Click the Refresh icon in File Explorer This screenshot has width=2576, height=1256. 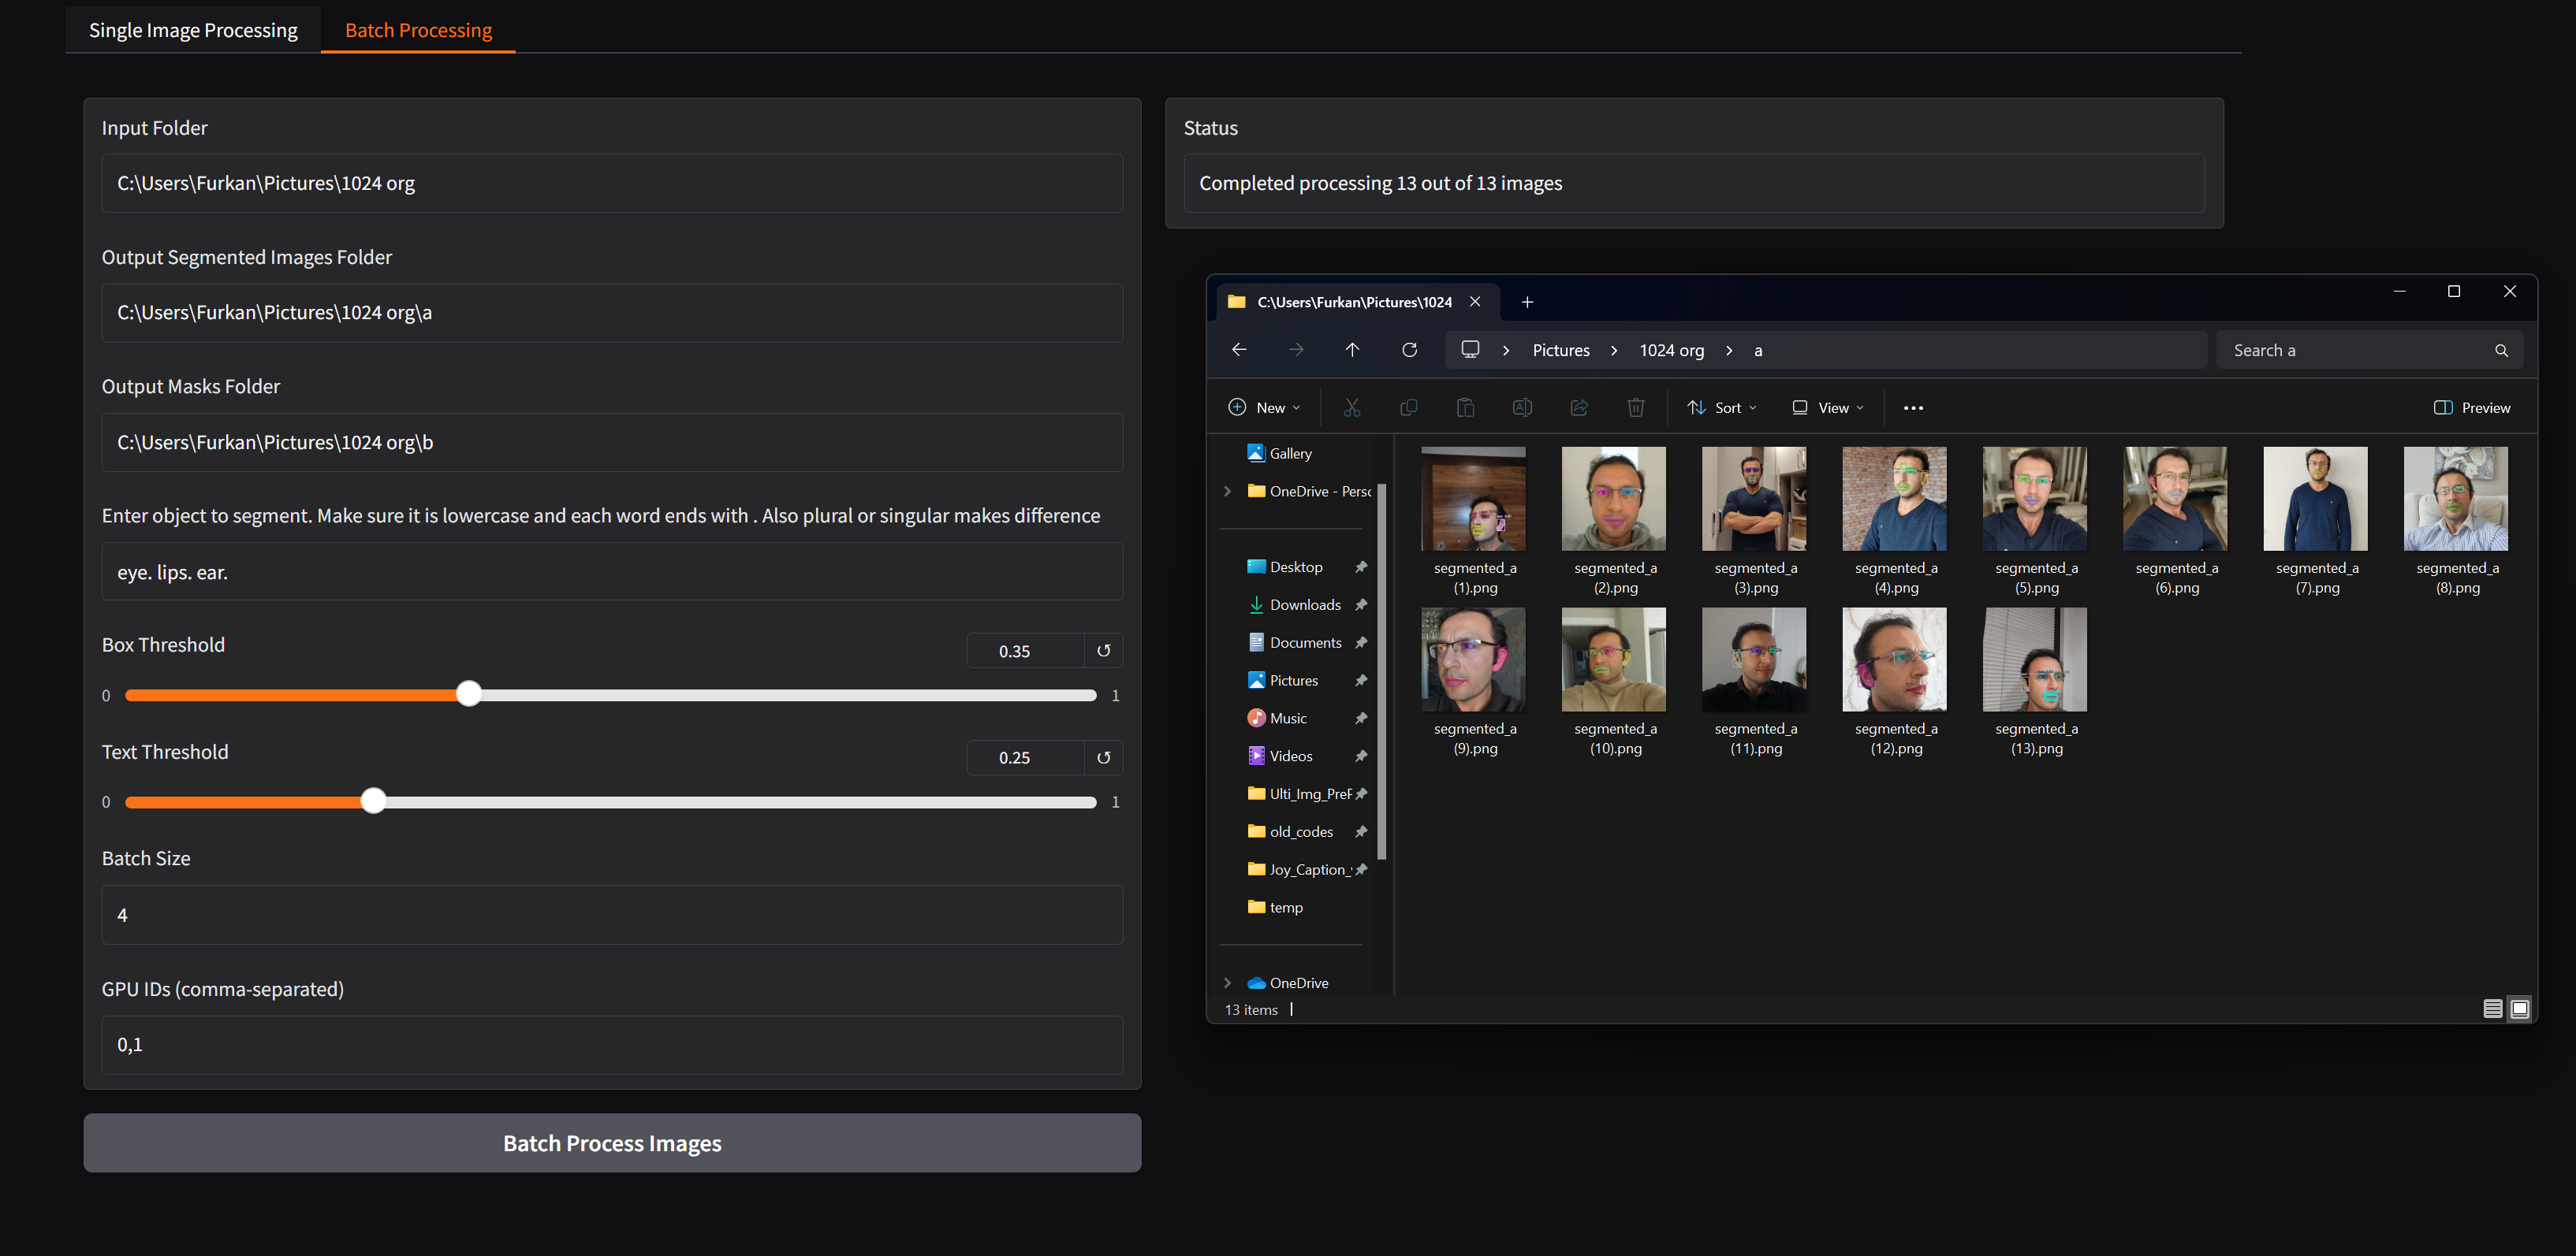[1409, 350]
